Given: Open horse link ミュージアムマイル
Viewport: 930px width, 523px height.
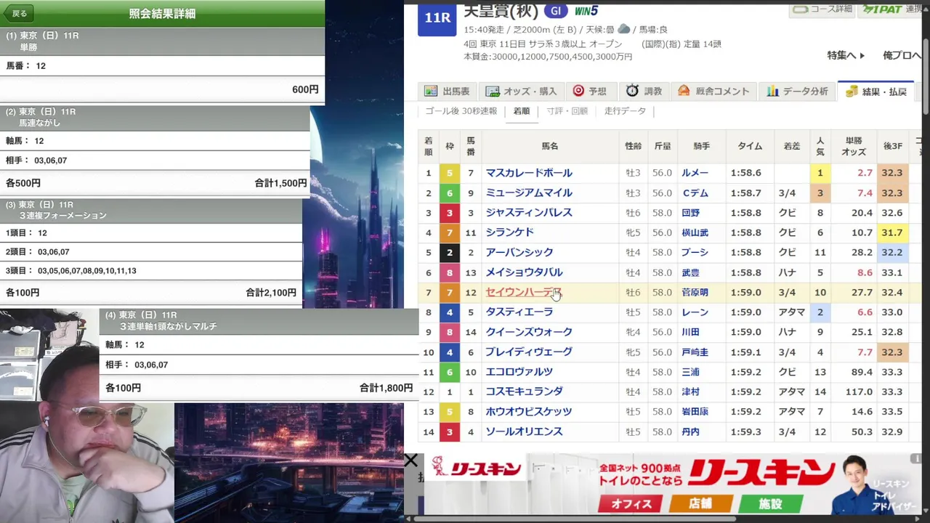Looking at the screenshot, I should [x=529, y=192].
